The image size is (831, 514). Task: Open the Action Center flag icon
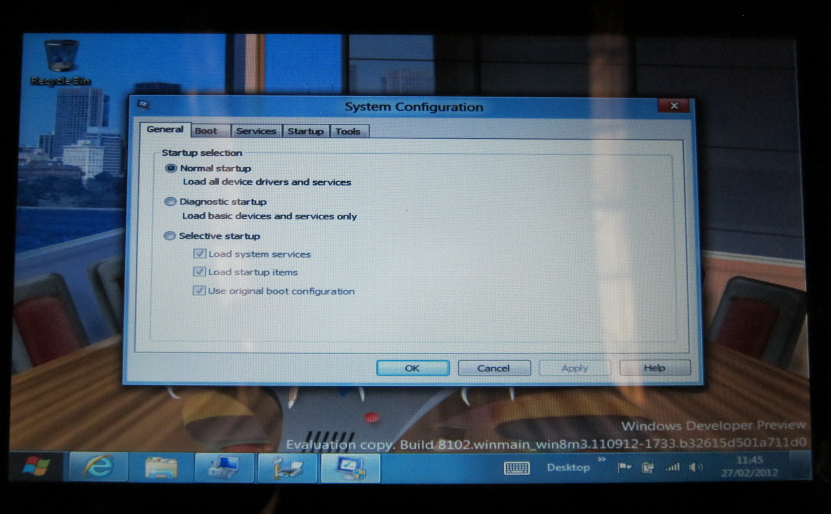coord(625,467)
